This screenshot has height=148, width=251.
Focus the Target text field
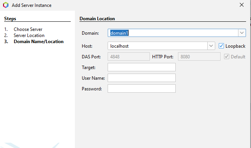pos(141,67)
